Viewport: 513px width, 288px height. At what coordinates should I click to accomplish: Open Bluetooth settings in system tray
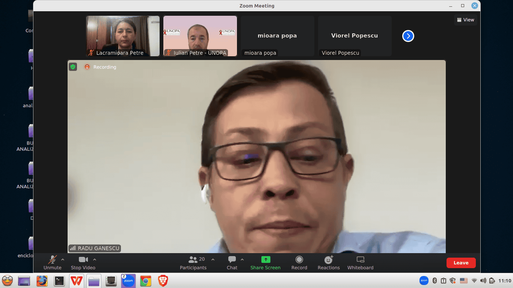pyautogui.click(x=435, y=280)
